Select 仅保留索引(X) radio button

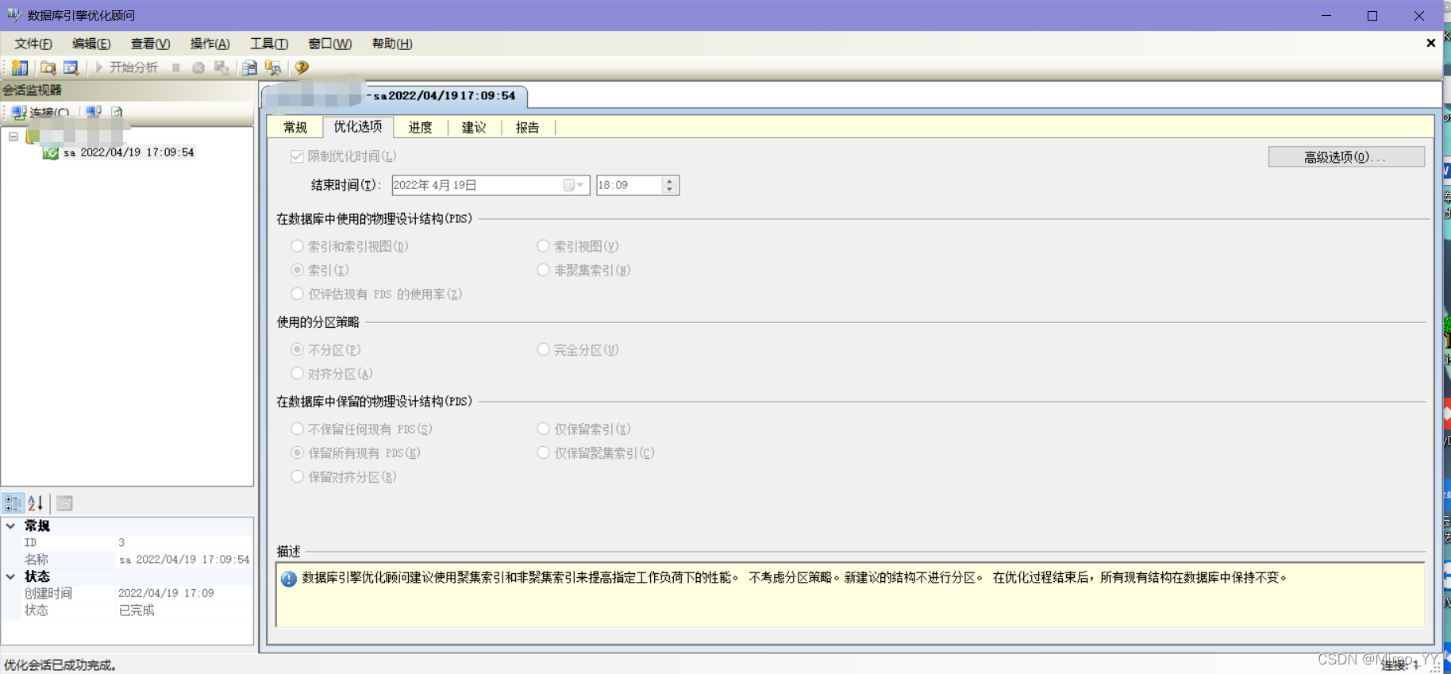click(543, 429)
